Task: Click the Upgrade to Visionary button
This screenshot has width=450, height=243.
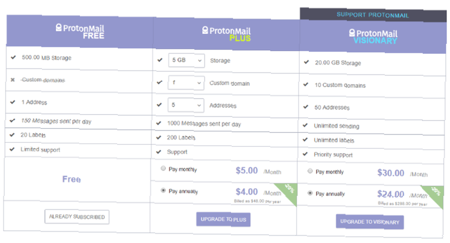Action: [370, 222]
